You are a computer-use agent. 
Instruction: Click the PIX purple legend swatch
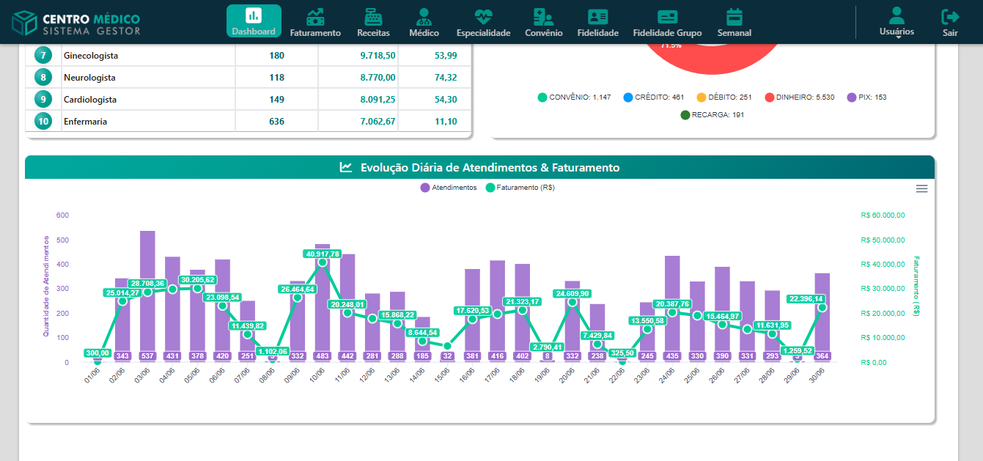(852, 97)
